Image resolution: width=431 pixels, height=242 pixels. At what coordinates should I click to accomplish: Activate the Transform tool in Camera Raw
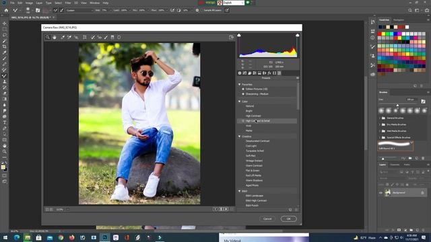click(85, 38)
